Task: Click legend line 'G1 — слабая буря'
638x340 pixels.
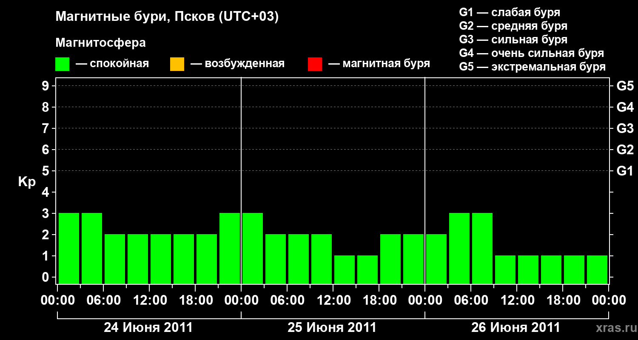Action: click(510, 12)
